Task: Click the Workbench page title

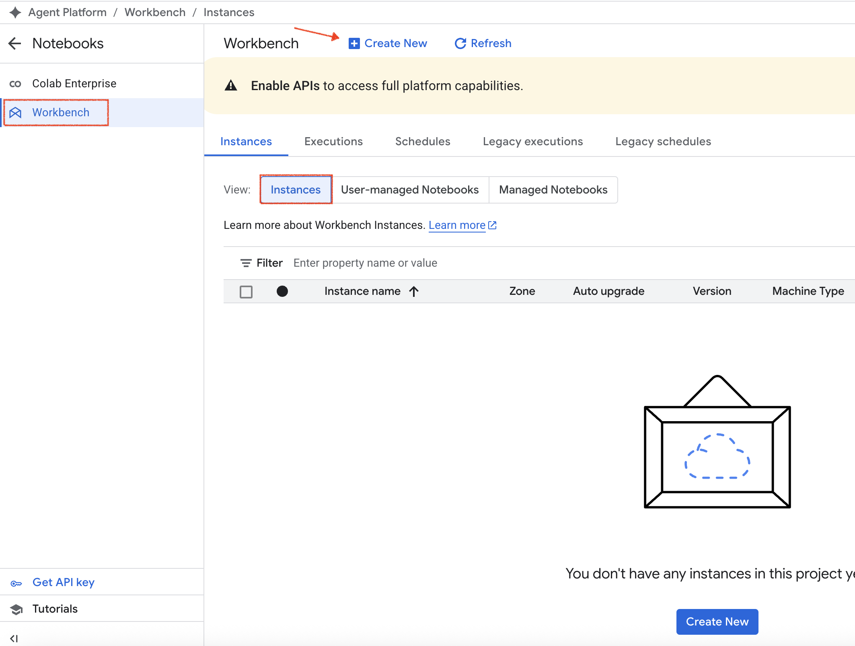Action: pyautogui.click(x=261, y=43)
